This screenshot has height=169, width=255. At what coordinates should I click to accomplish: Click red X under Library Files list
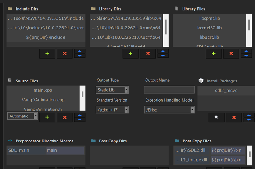pos(231,53)
